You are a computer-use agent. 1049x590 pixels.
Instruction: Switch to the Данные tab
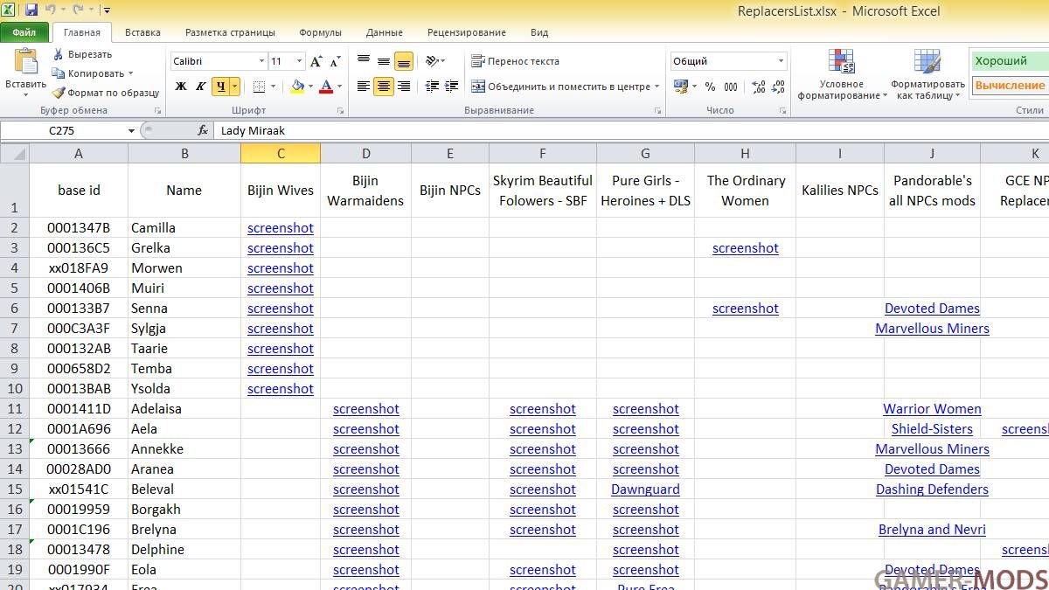click(x=385, y=32)
